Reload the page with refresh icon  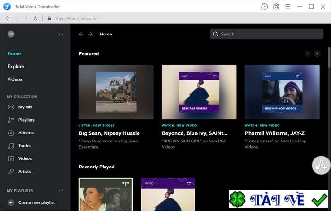pyautogui.click(x=35, y=18)
